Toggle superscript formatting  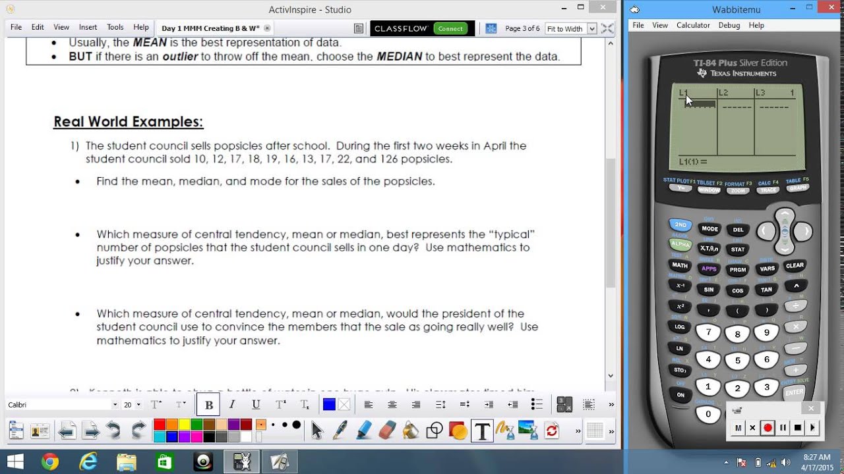280,405
